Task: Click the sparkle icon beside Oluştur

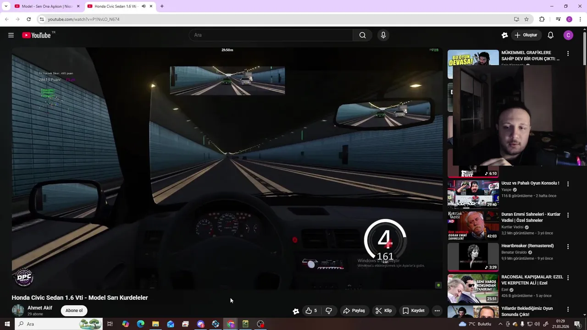Action: pos(505,35)
